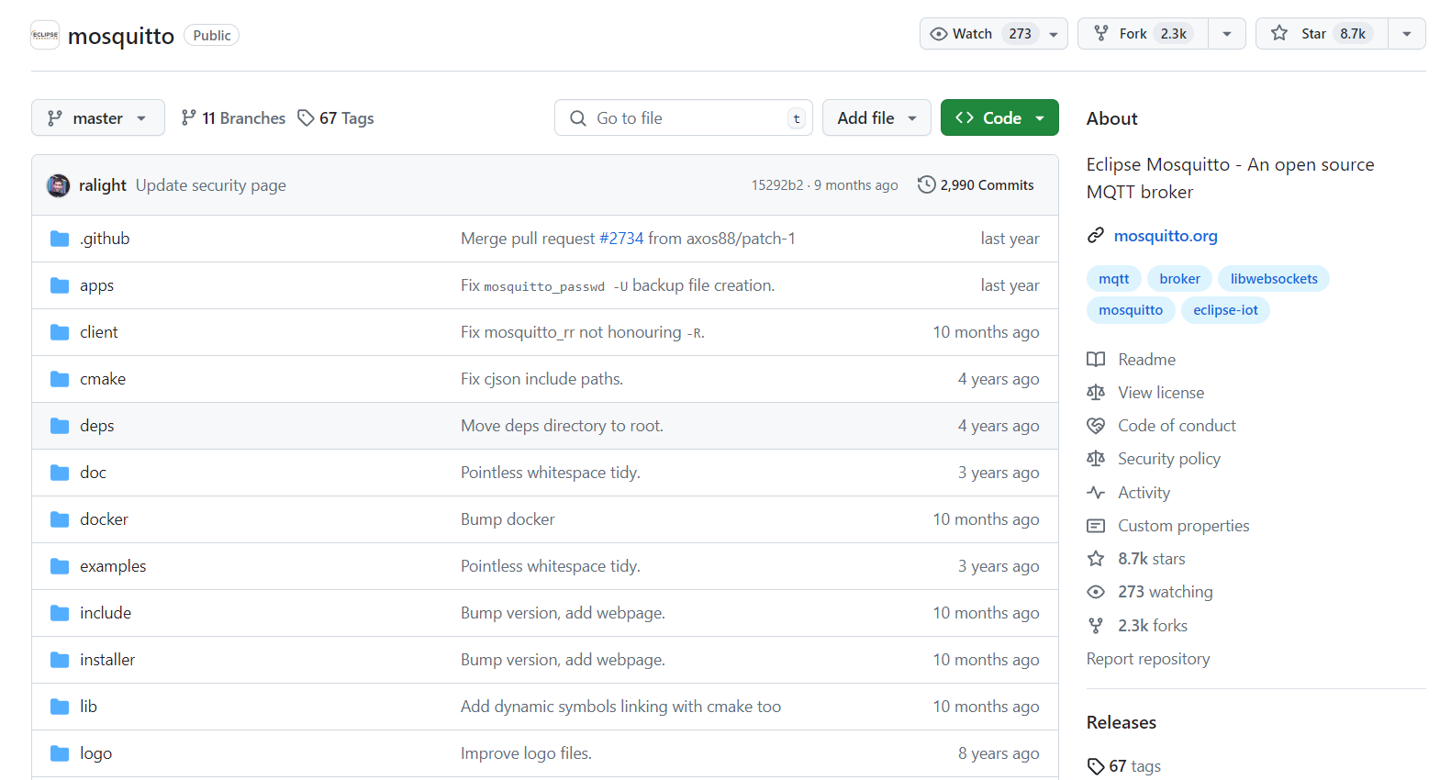1451x780 pixels.
Task: Click the docker folder icon
Action: pos(60,519)
